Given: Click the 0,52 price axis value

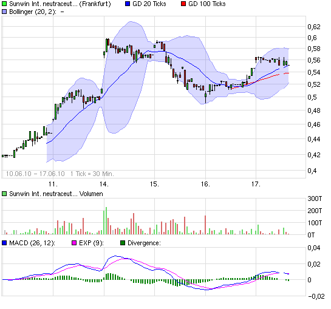Looking at the screenshot, I should tap(314, 84).
